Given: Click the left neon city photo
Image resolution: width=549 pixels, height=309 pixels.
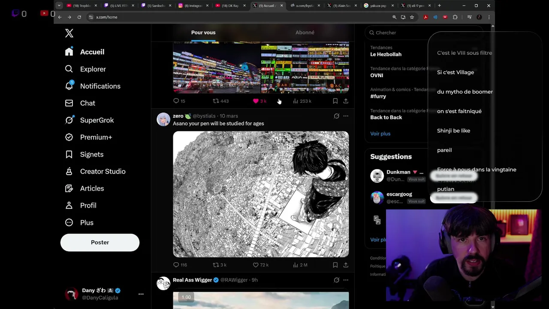Looking at the screenshot, I should (217, 67).
